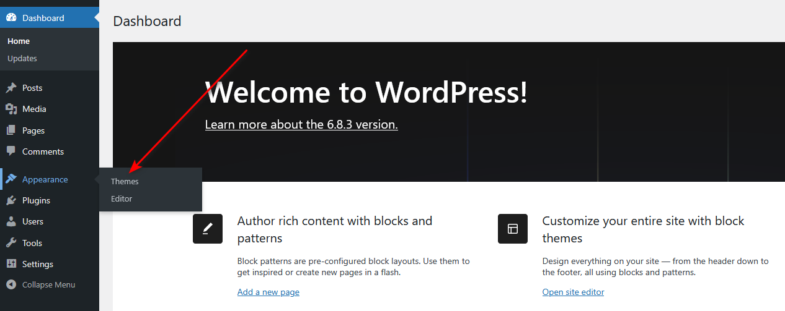This screenshot has width=785, height=311.
Task: Click the 'Add a new page' link
Action: pos(268,292)
